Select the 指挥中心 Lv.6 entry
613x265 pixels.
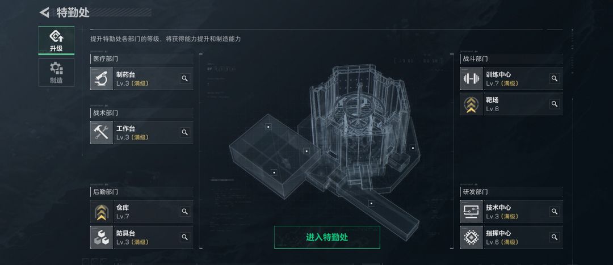tap(511, 237)
